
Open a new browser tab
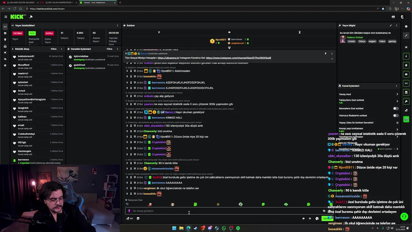[x=120, y=3]
